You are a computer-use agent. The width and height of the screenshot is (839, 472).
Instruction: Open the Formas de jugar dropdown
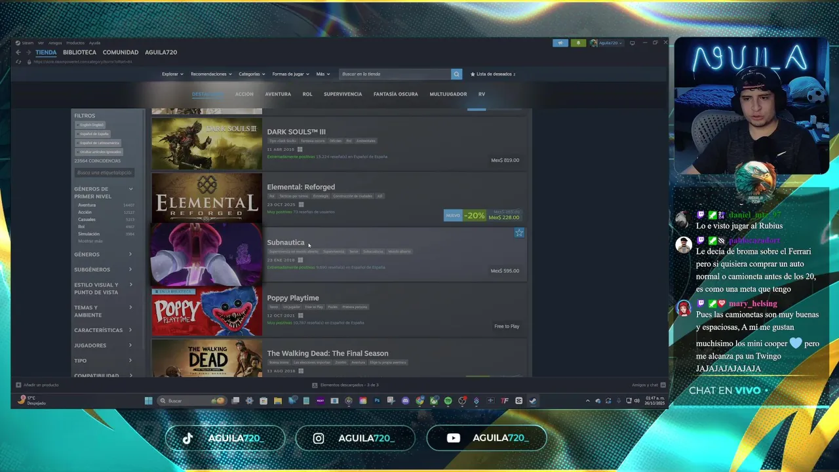pos(290,74)
